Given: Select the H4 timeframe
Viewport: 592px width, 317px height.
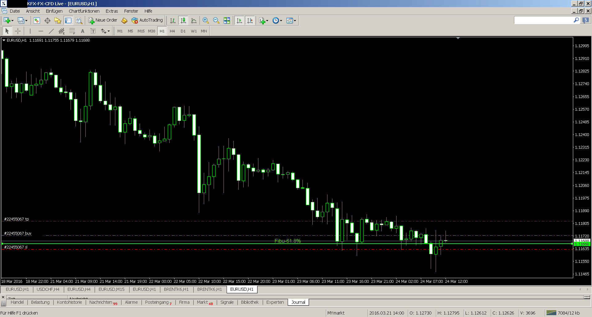Looking at the screenshot, I should pyautogui.click(x=172, y=31).
